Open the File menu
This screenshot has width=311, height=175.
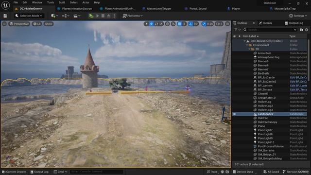point(16,2)
